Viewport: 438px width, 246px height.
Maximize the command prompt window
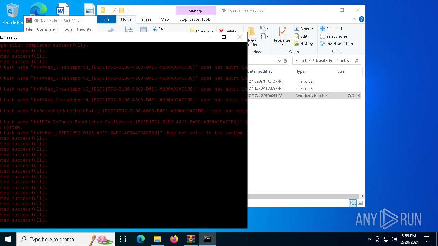point(224,37)
